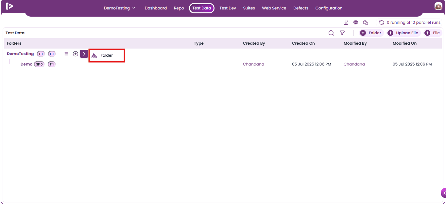Click the Folders column header
This screenshot has height=205, width=446.
14,43
